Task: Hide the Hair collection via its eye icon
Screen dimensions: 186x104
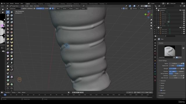Action: coord(182,28)
